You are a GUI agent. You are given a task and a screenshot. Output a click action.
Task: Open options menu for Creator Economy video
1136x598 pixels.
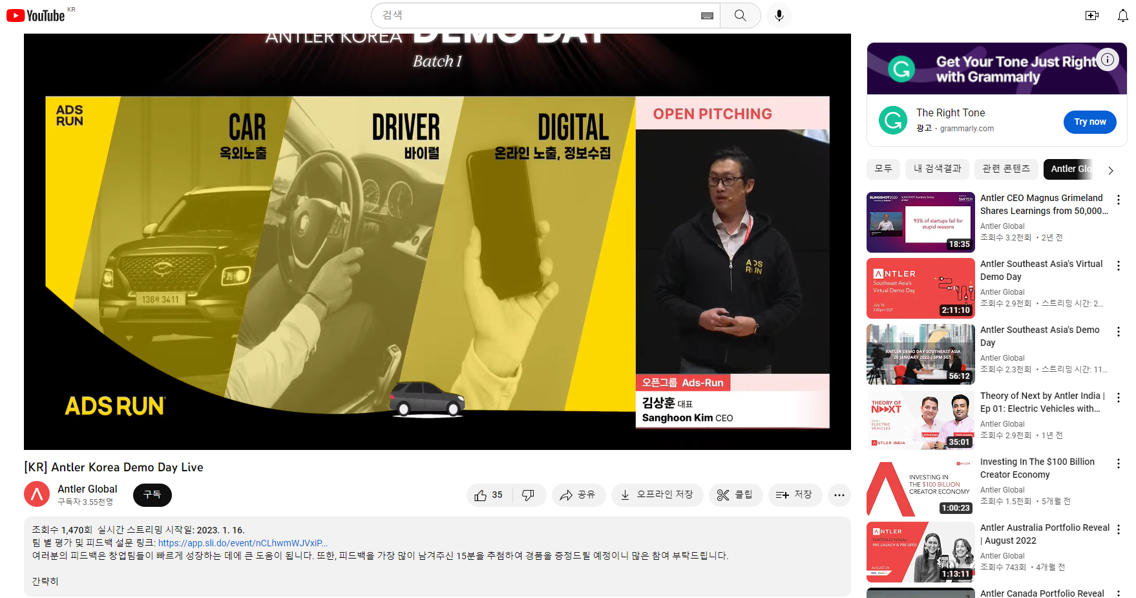[x=1119, y=464]
